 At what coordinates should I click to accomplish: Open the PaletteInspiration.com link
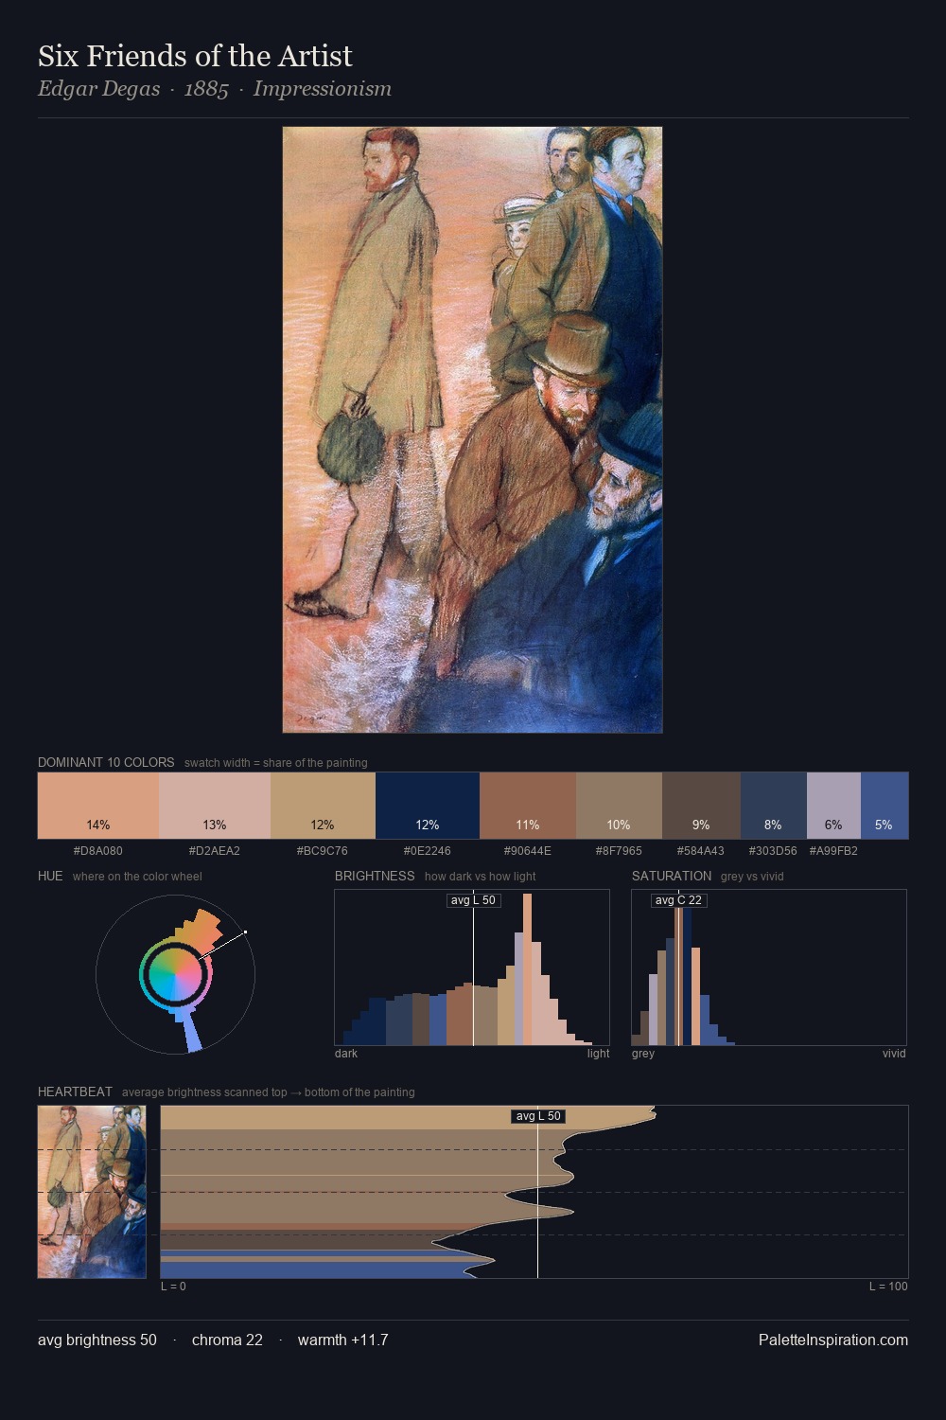pyautogui.click(x=833, y=1340)
